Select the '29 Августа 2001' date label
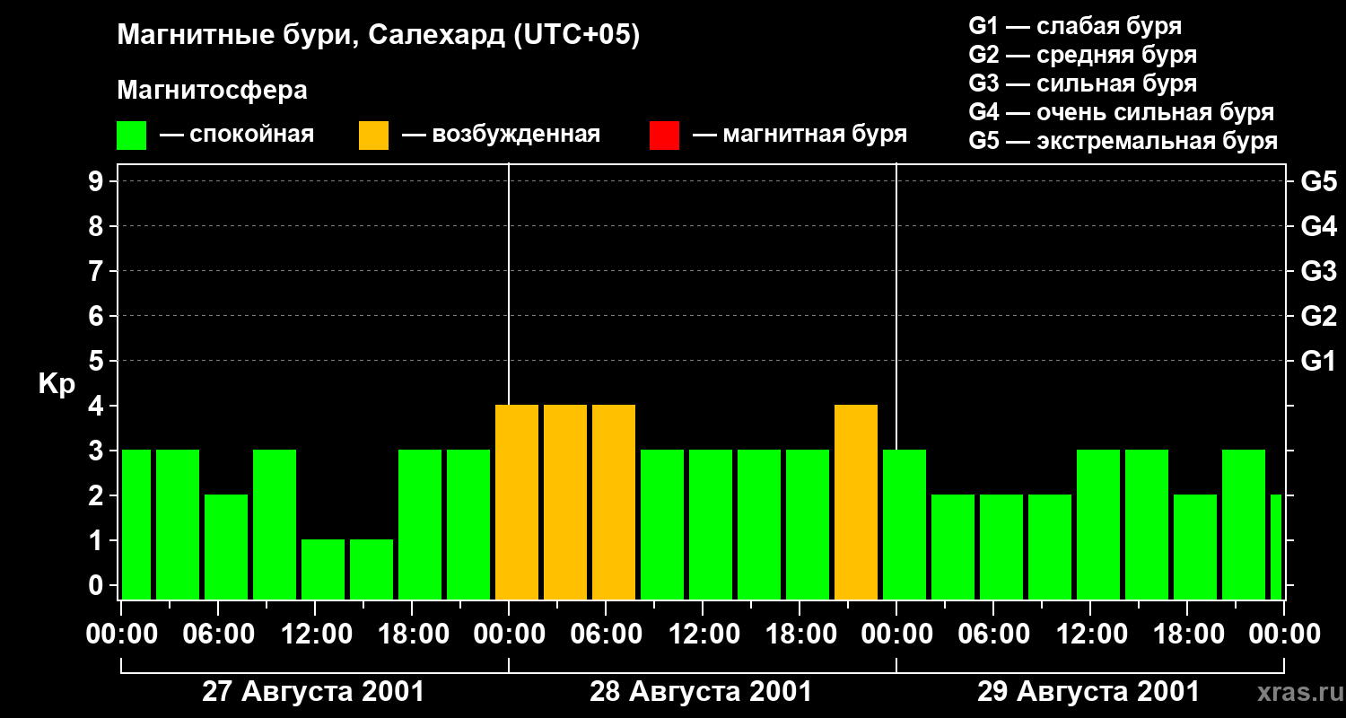The height and width of the screenshot is (718, 1346). tap(1088, 692)
